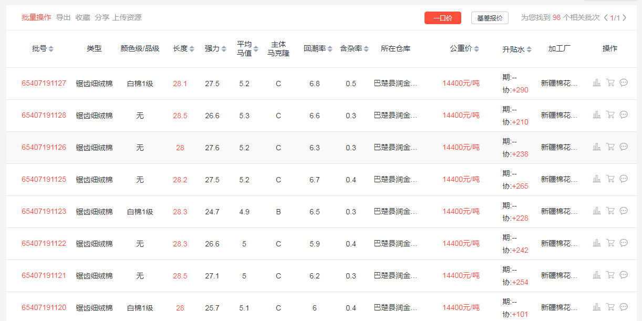The height and width of the screenshot is (321, 642).
Task: Sort list by 升贴水 header
Action: pyautogui.click(x=529, y=49)
